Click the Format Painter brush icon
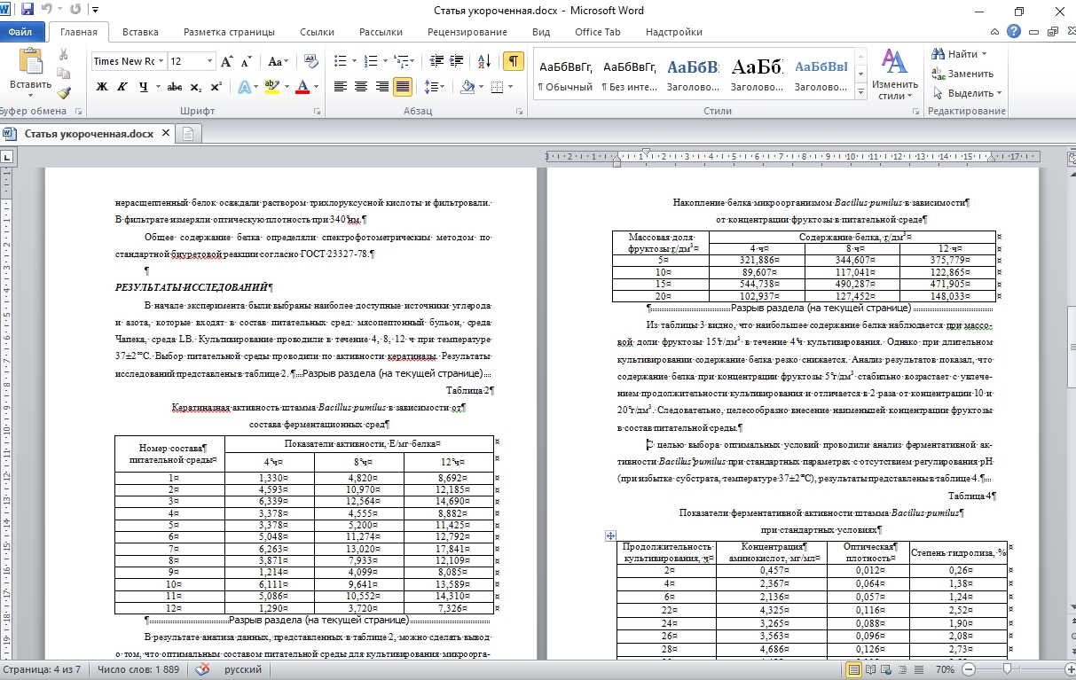This screenshot has height=680, width=1076. click(64, 92)
